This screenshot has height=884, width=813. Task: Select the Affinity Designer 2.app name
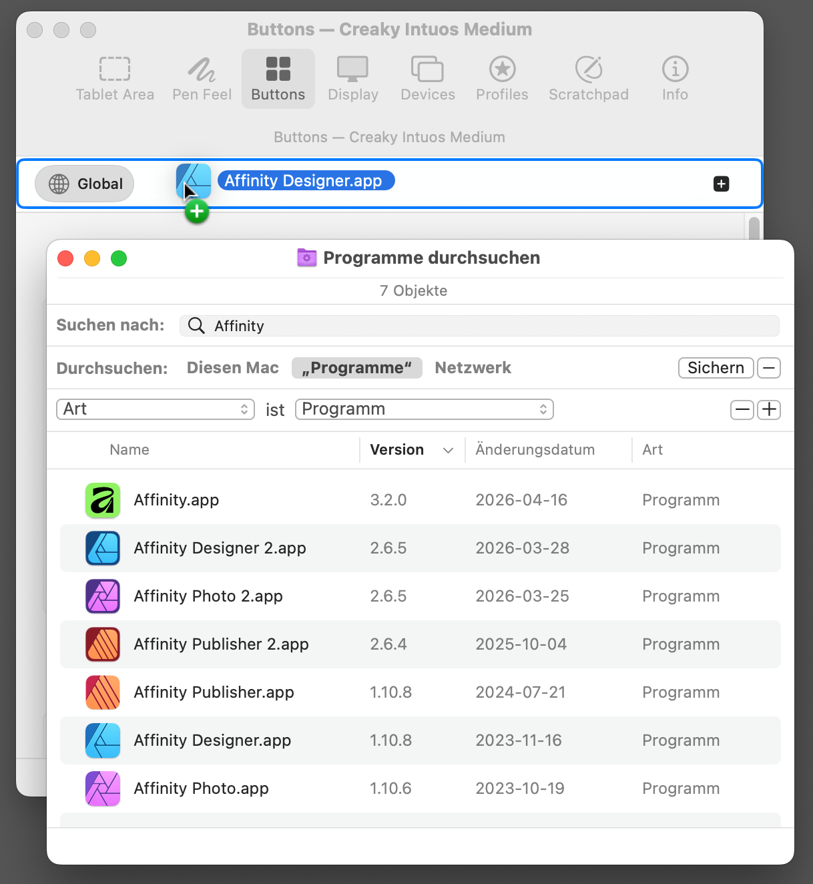tap(220, 548)
